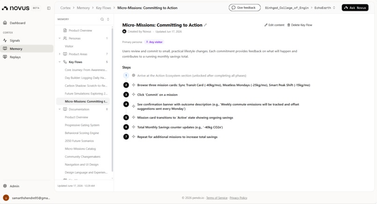Viewport: 377px width, 204px height.
Task: Click the Key Flows group icon
Action: (65, 62)
